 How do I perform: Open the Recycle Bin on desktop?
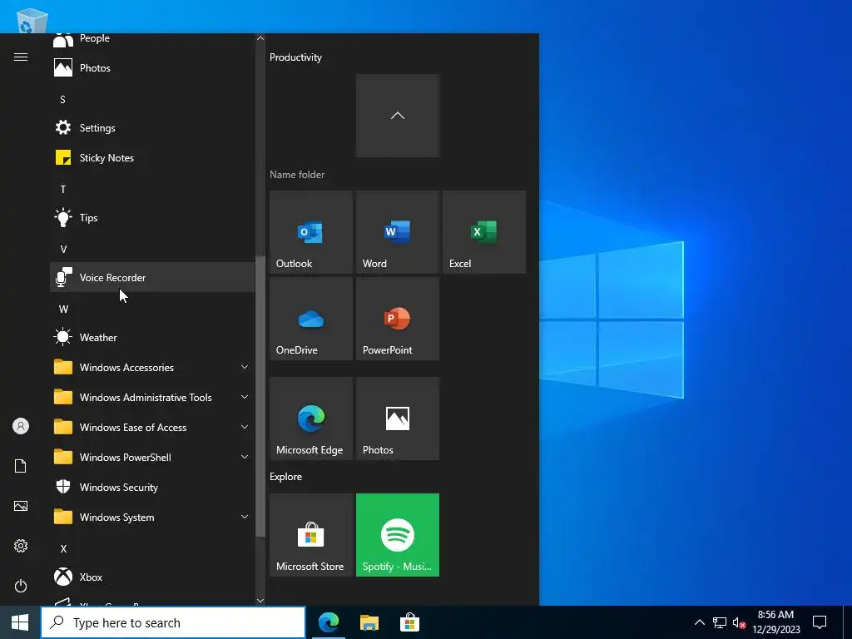(x=32, y=21)
